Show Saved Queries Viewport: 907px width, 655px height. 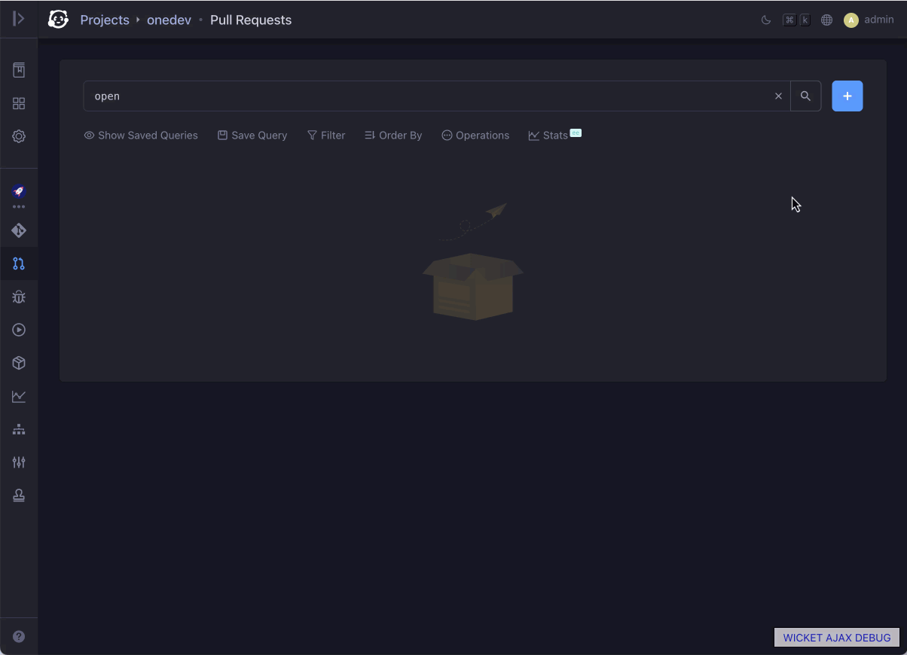point(140,135)
